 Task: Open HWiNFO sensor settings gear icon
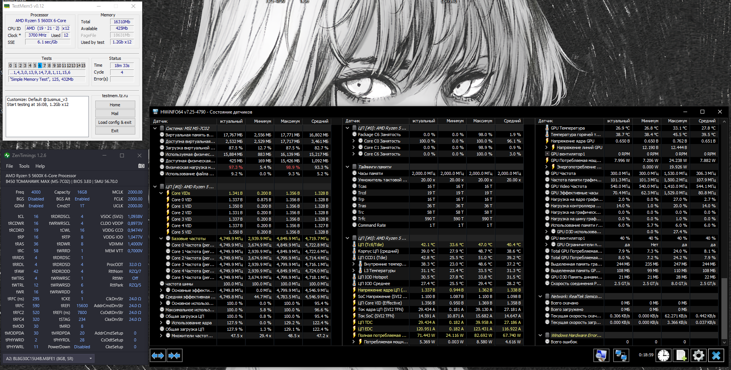(x=699, y=356)
